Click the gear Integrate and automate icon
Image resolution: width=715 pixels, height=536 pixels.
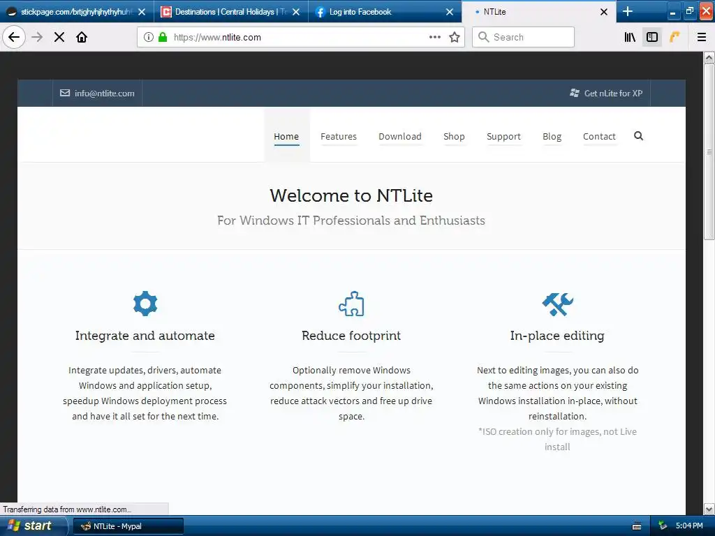[x=145, y=304]
